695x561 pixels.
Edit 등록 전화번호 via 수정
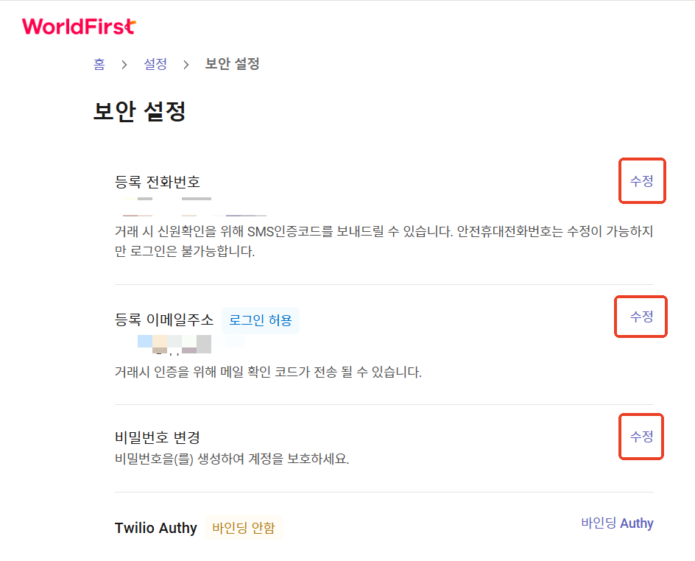[642, 181]
